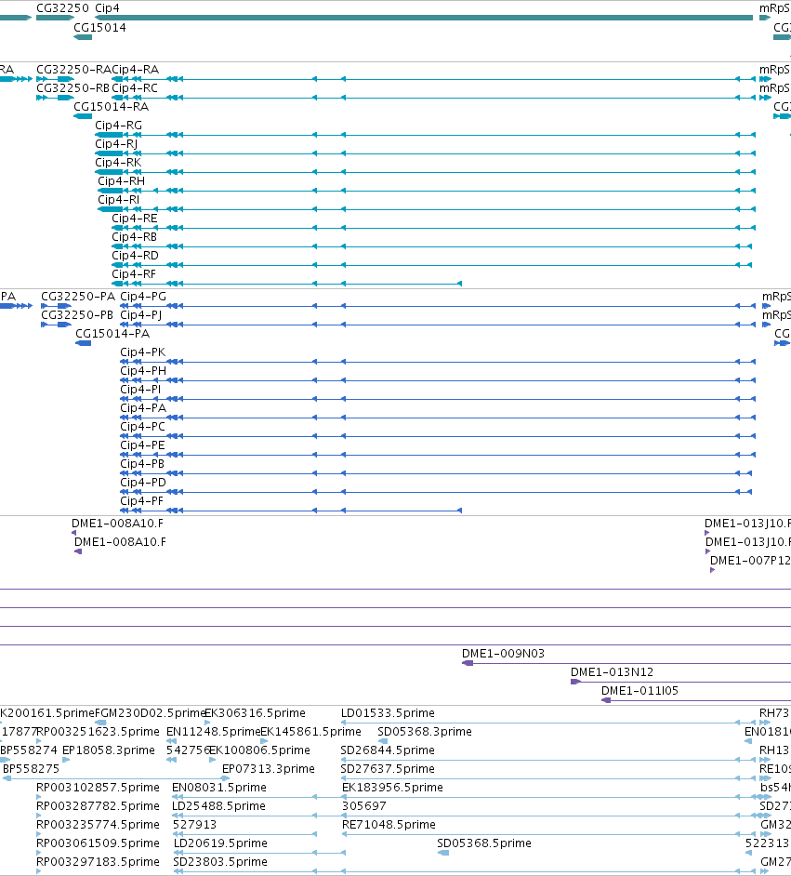791x876 pixels.
Task: Open the LD01533.5prime EST label
Action: click(388, 713)
